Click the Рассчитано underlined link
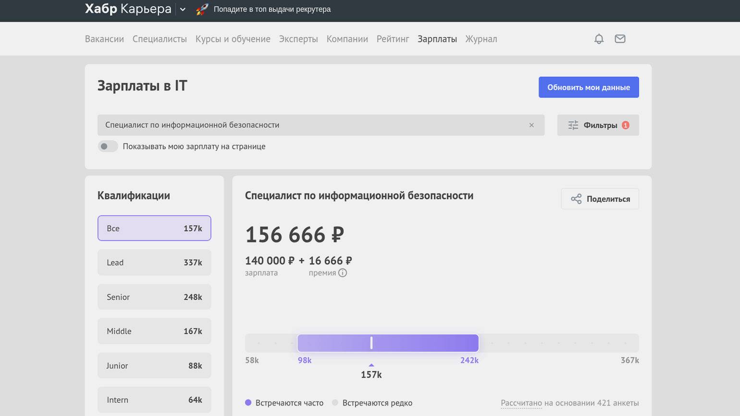This screenshot has height=416, width=740. 521,403
